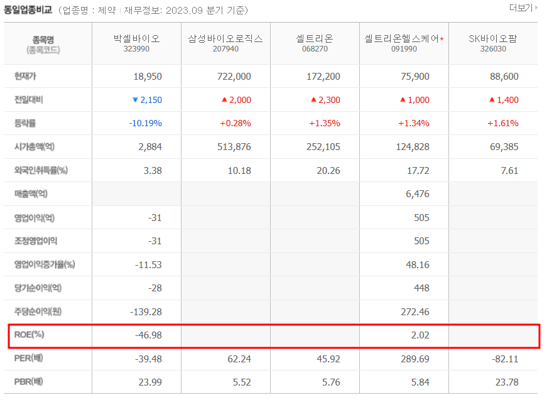Click the red up change 1,400

coord(504,100)
